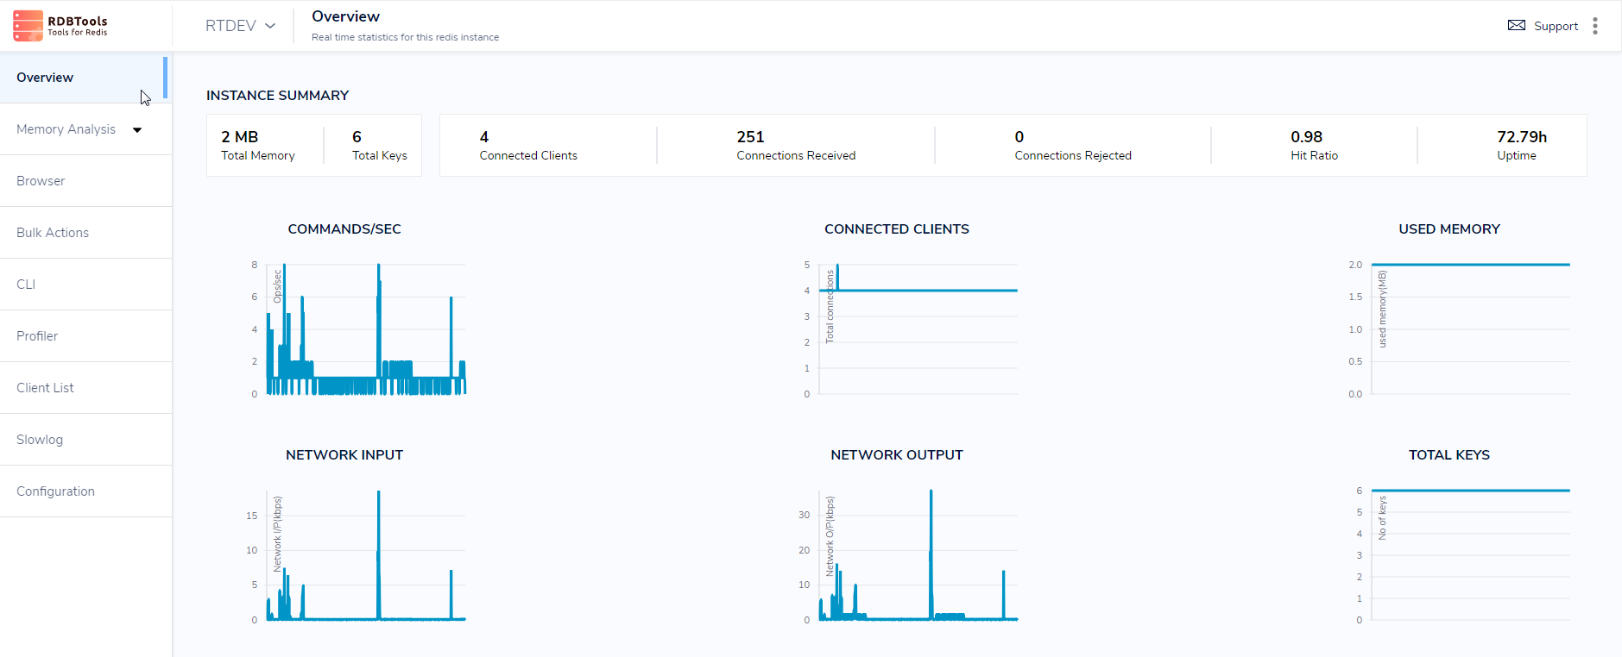The width and height of the screenshot is (1622, 657).
Task: Click the Support link text
Action: point(1556,27)
